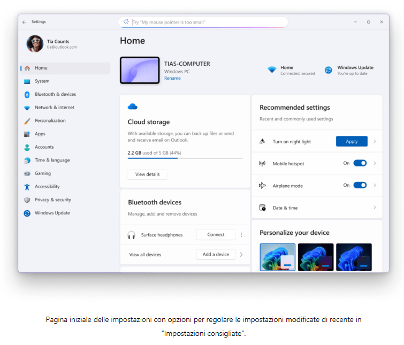
Task: Open the chevron next to Add a device
Action: tap(241, 255)
